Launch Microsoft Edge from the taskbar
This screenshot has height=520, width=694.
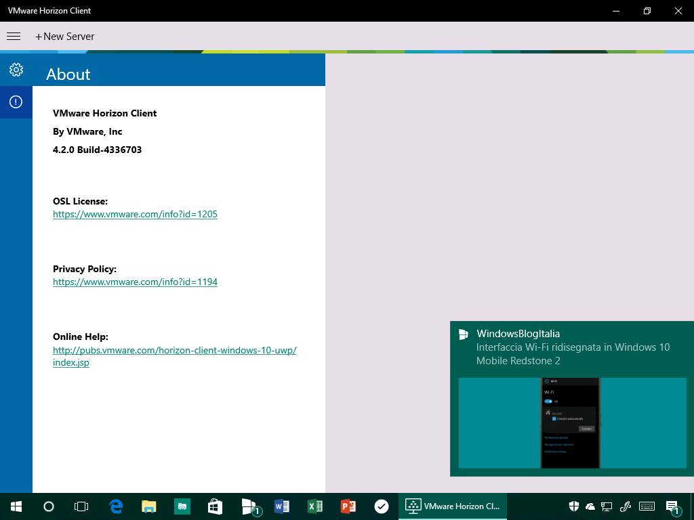coord(116,506)
